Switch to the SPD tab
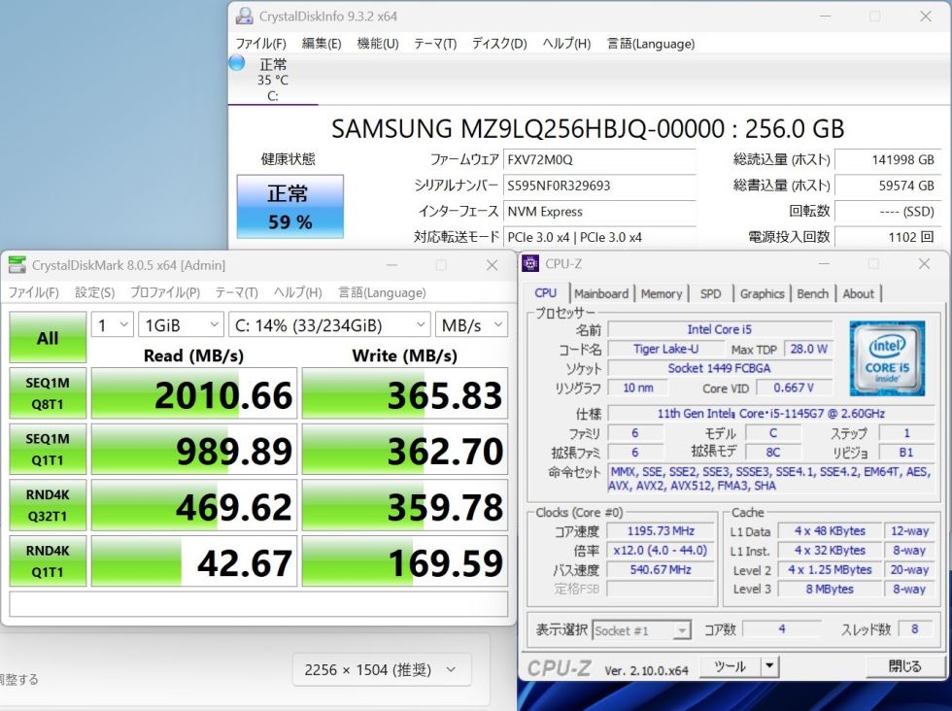 pos(710,294)
